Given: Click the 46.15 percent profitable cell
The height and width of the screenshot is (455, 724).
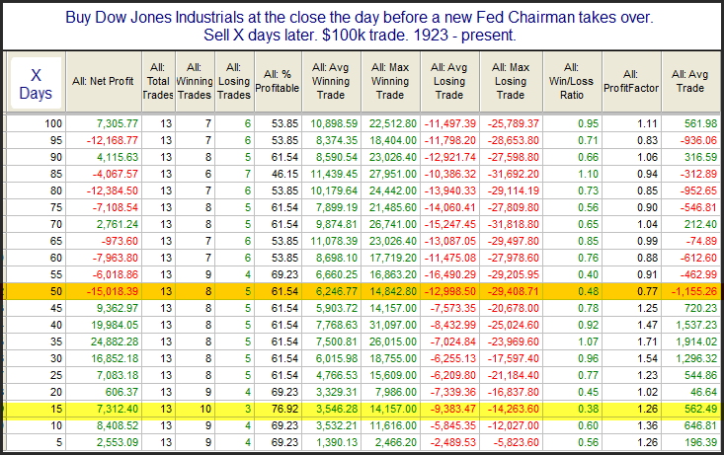Looking at the screenshot, I should [284, 174].
